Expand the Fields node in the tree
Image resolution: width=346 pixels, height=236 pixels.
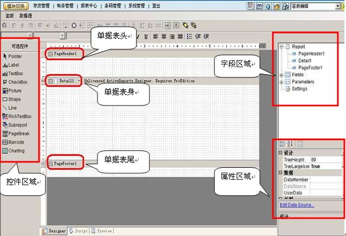click(281, 75)
